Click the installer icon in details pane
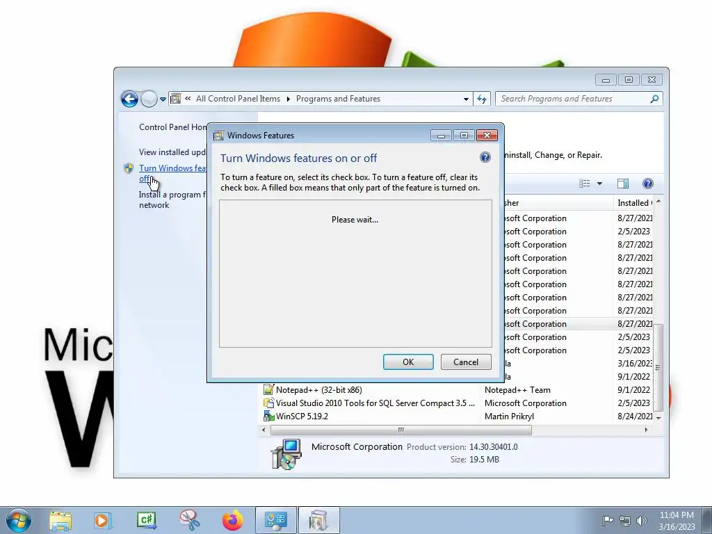This screenshot has height=534, width=712. [286, 453]
